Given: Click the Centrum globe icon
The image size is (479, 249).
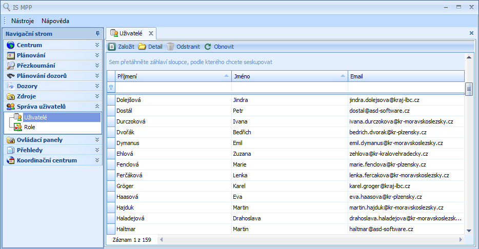Looking at the screenshot, I should tap(11, 45).
